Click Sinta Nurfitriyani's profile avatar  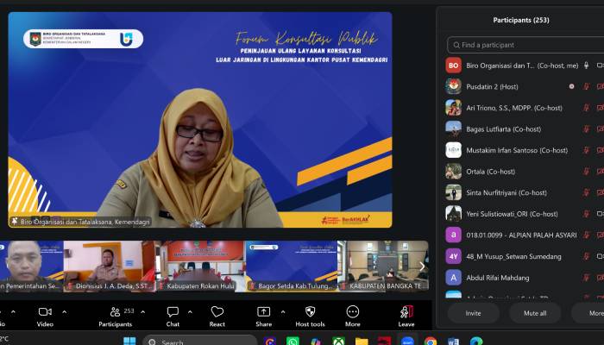(x=453, y=192)
